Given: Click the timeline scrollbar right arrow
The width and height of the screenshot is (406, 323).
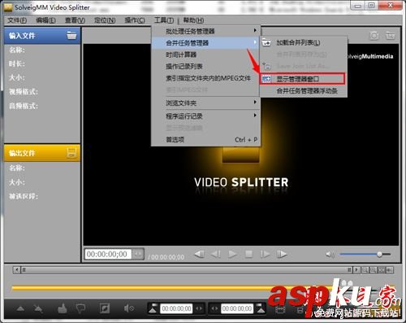Looking at the screenshot, I should coord(356,270).
